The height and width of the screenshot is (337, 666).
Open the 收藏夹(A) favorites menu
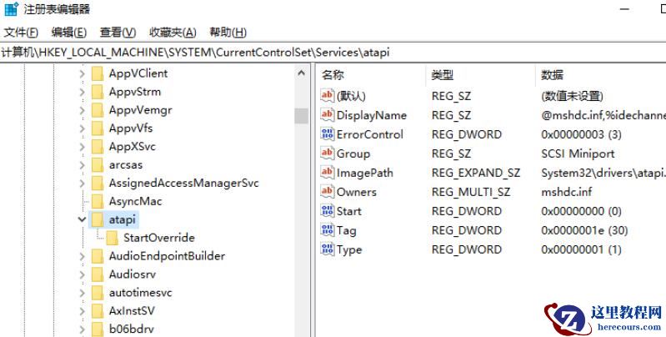(x=173, y=33)
